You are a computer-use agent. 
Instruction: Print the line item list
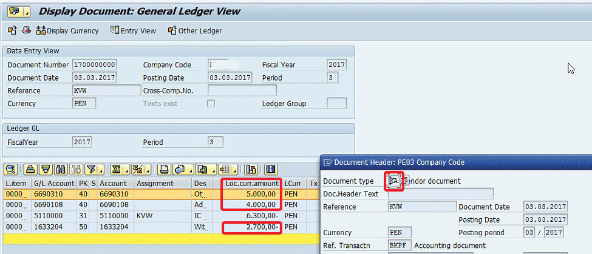coord(164,169)
